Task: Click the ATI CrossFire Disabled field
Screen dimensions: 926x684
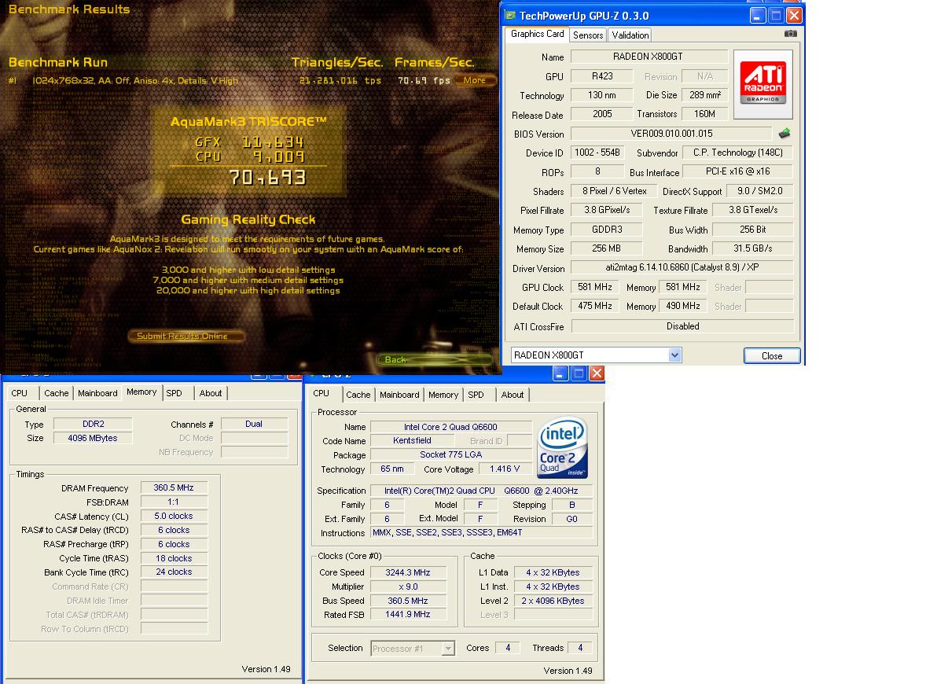Action: 682,326
